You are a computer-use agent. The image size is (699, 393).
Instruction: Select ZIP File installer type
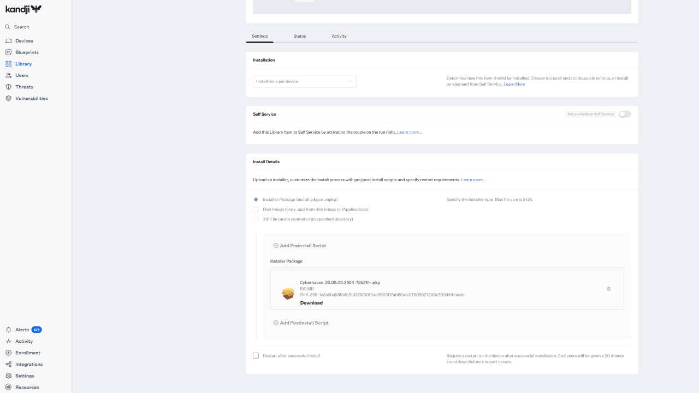(256, 219)
